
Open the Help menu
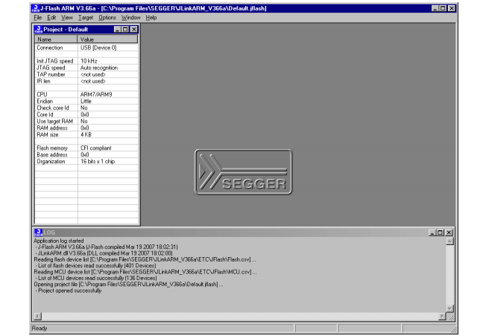click(x=151, y=18)
